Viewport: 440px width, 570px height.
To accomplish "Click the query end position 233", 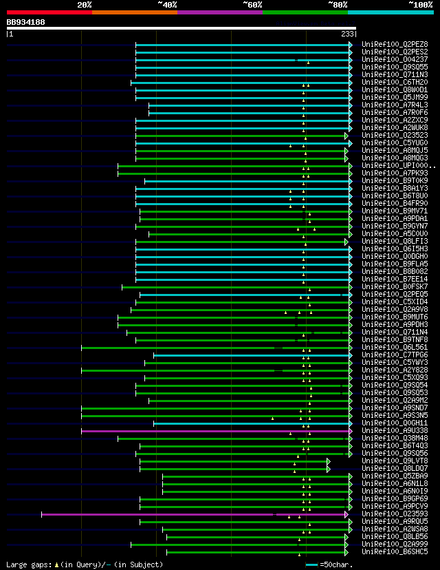I will pyautogui.click(x=348, y=34).
